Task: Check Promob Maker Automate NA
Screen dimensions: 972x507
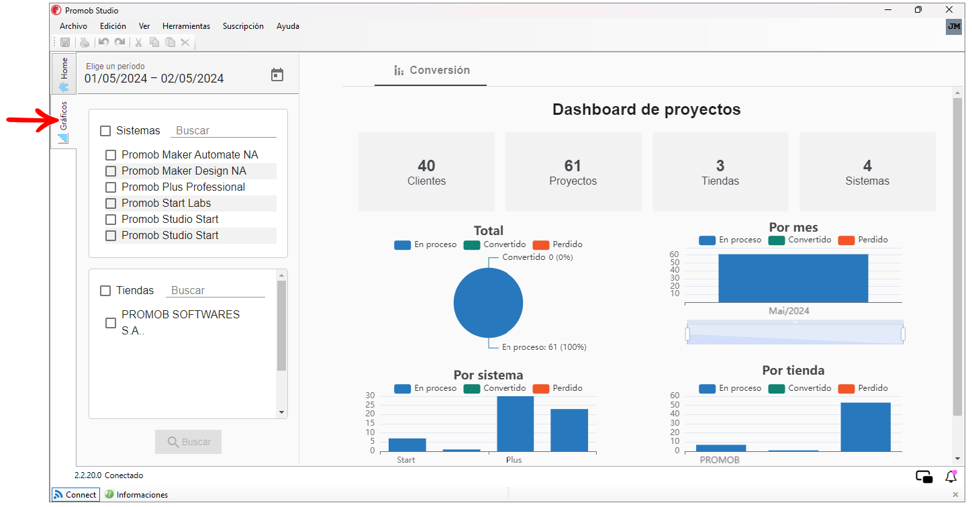Action: tap(111, 155)
